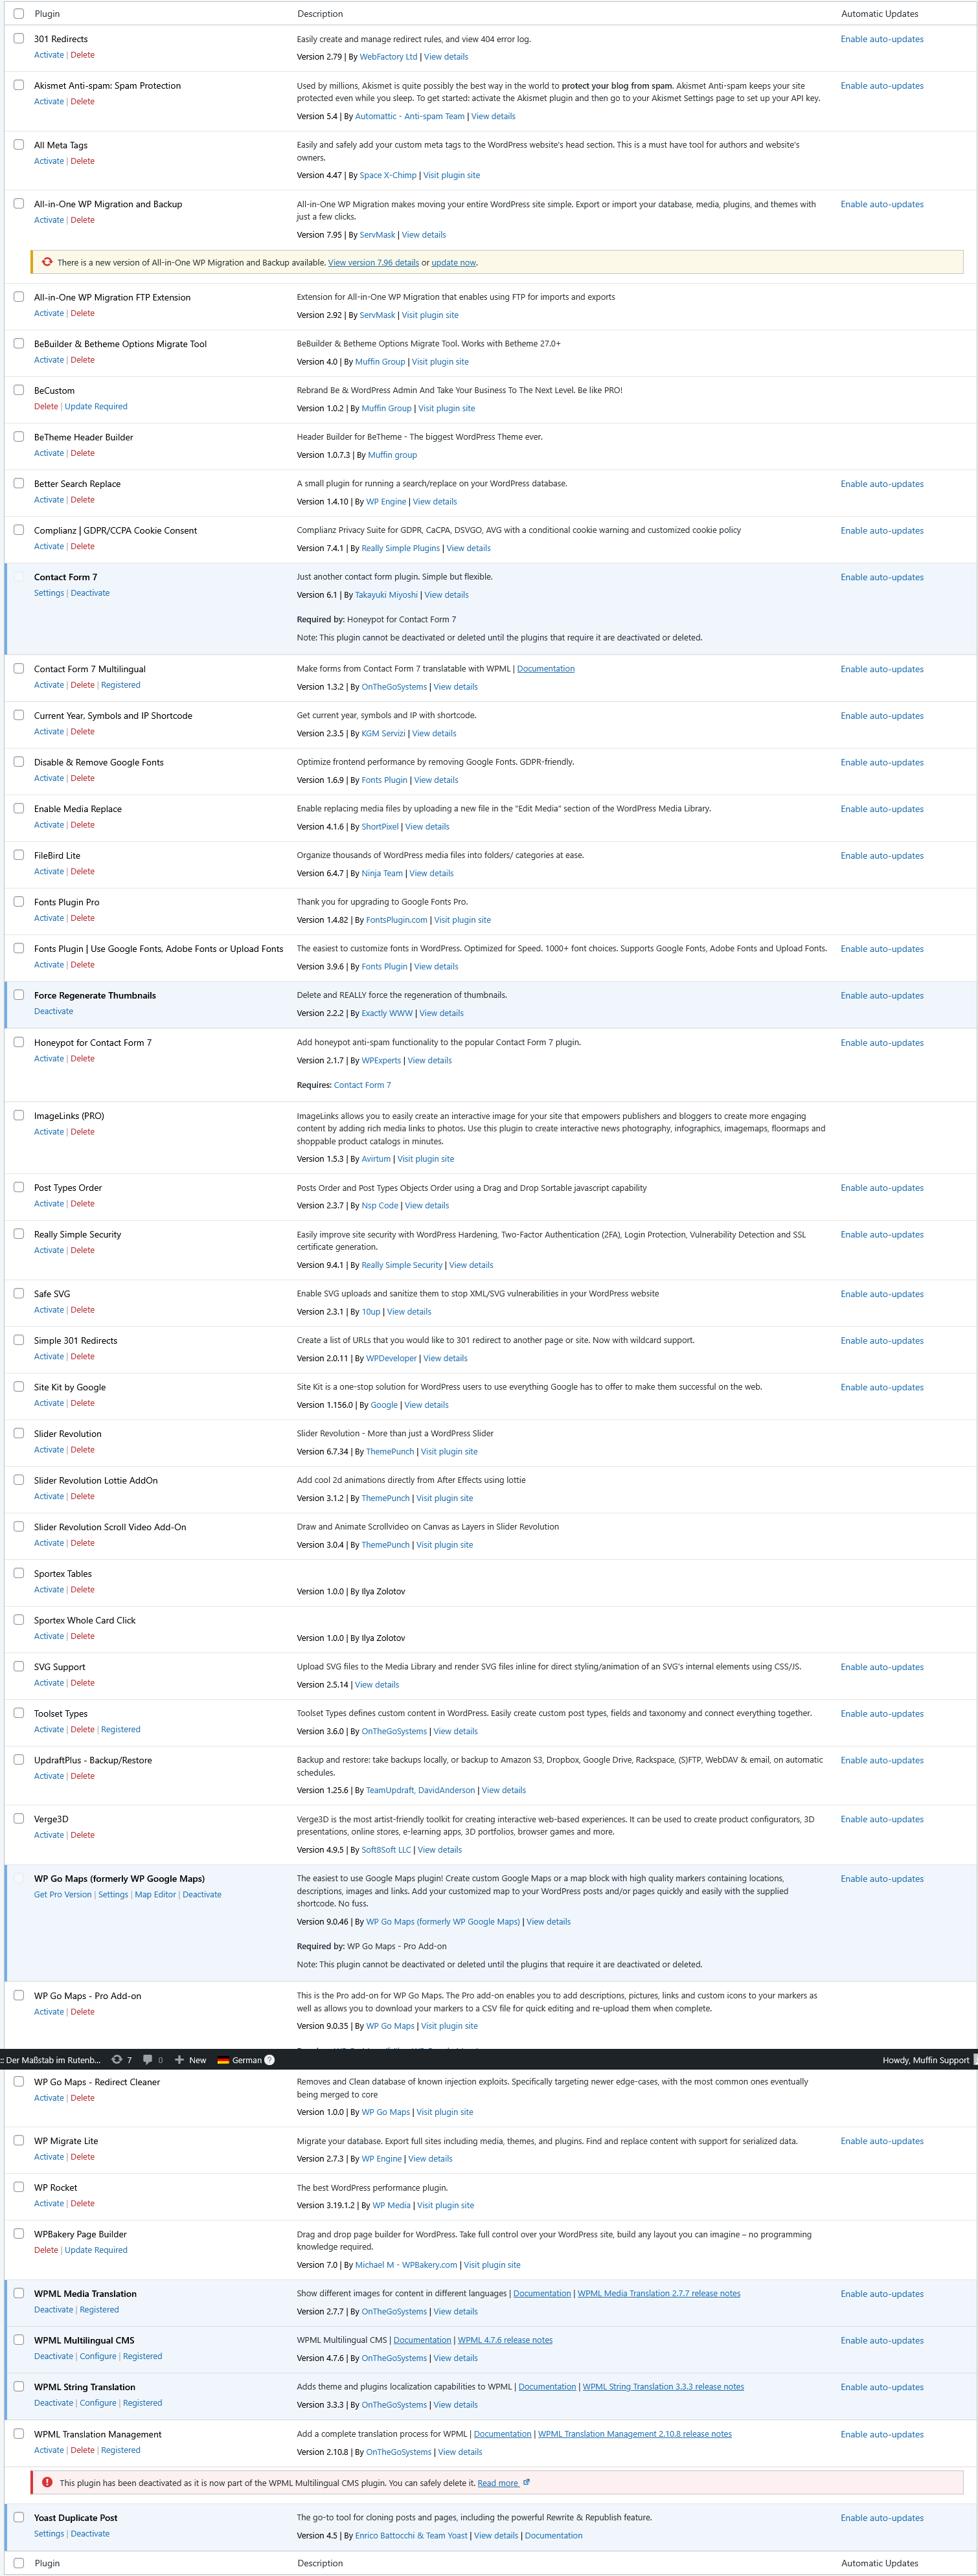Click the 'Sportex Whole Card Click' plugin name

tap(85, 1620)
